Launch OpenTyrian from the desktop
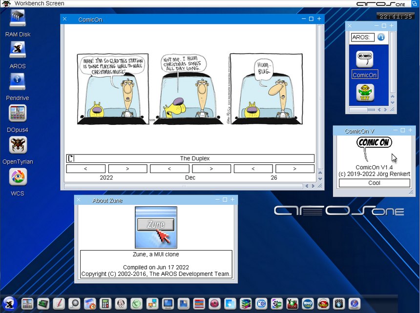The image size is (420, 313). tap(18, 145)
